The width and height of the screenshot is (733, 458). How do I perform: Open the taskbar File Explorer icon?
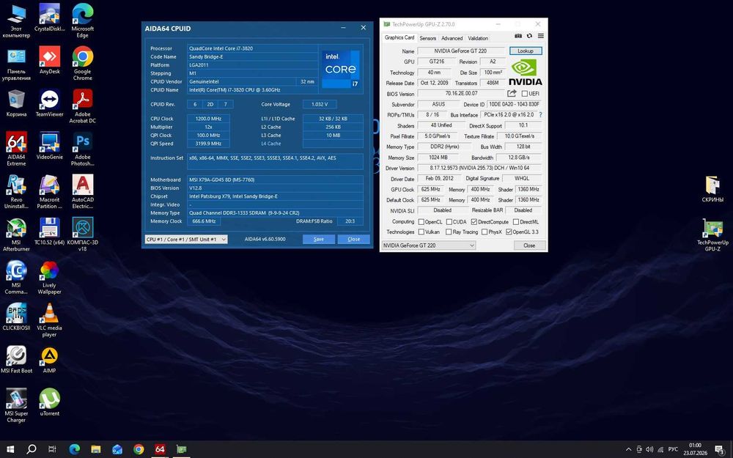coord(96,450)
